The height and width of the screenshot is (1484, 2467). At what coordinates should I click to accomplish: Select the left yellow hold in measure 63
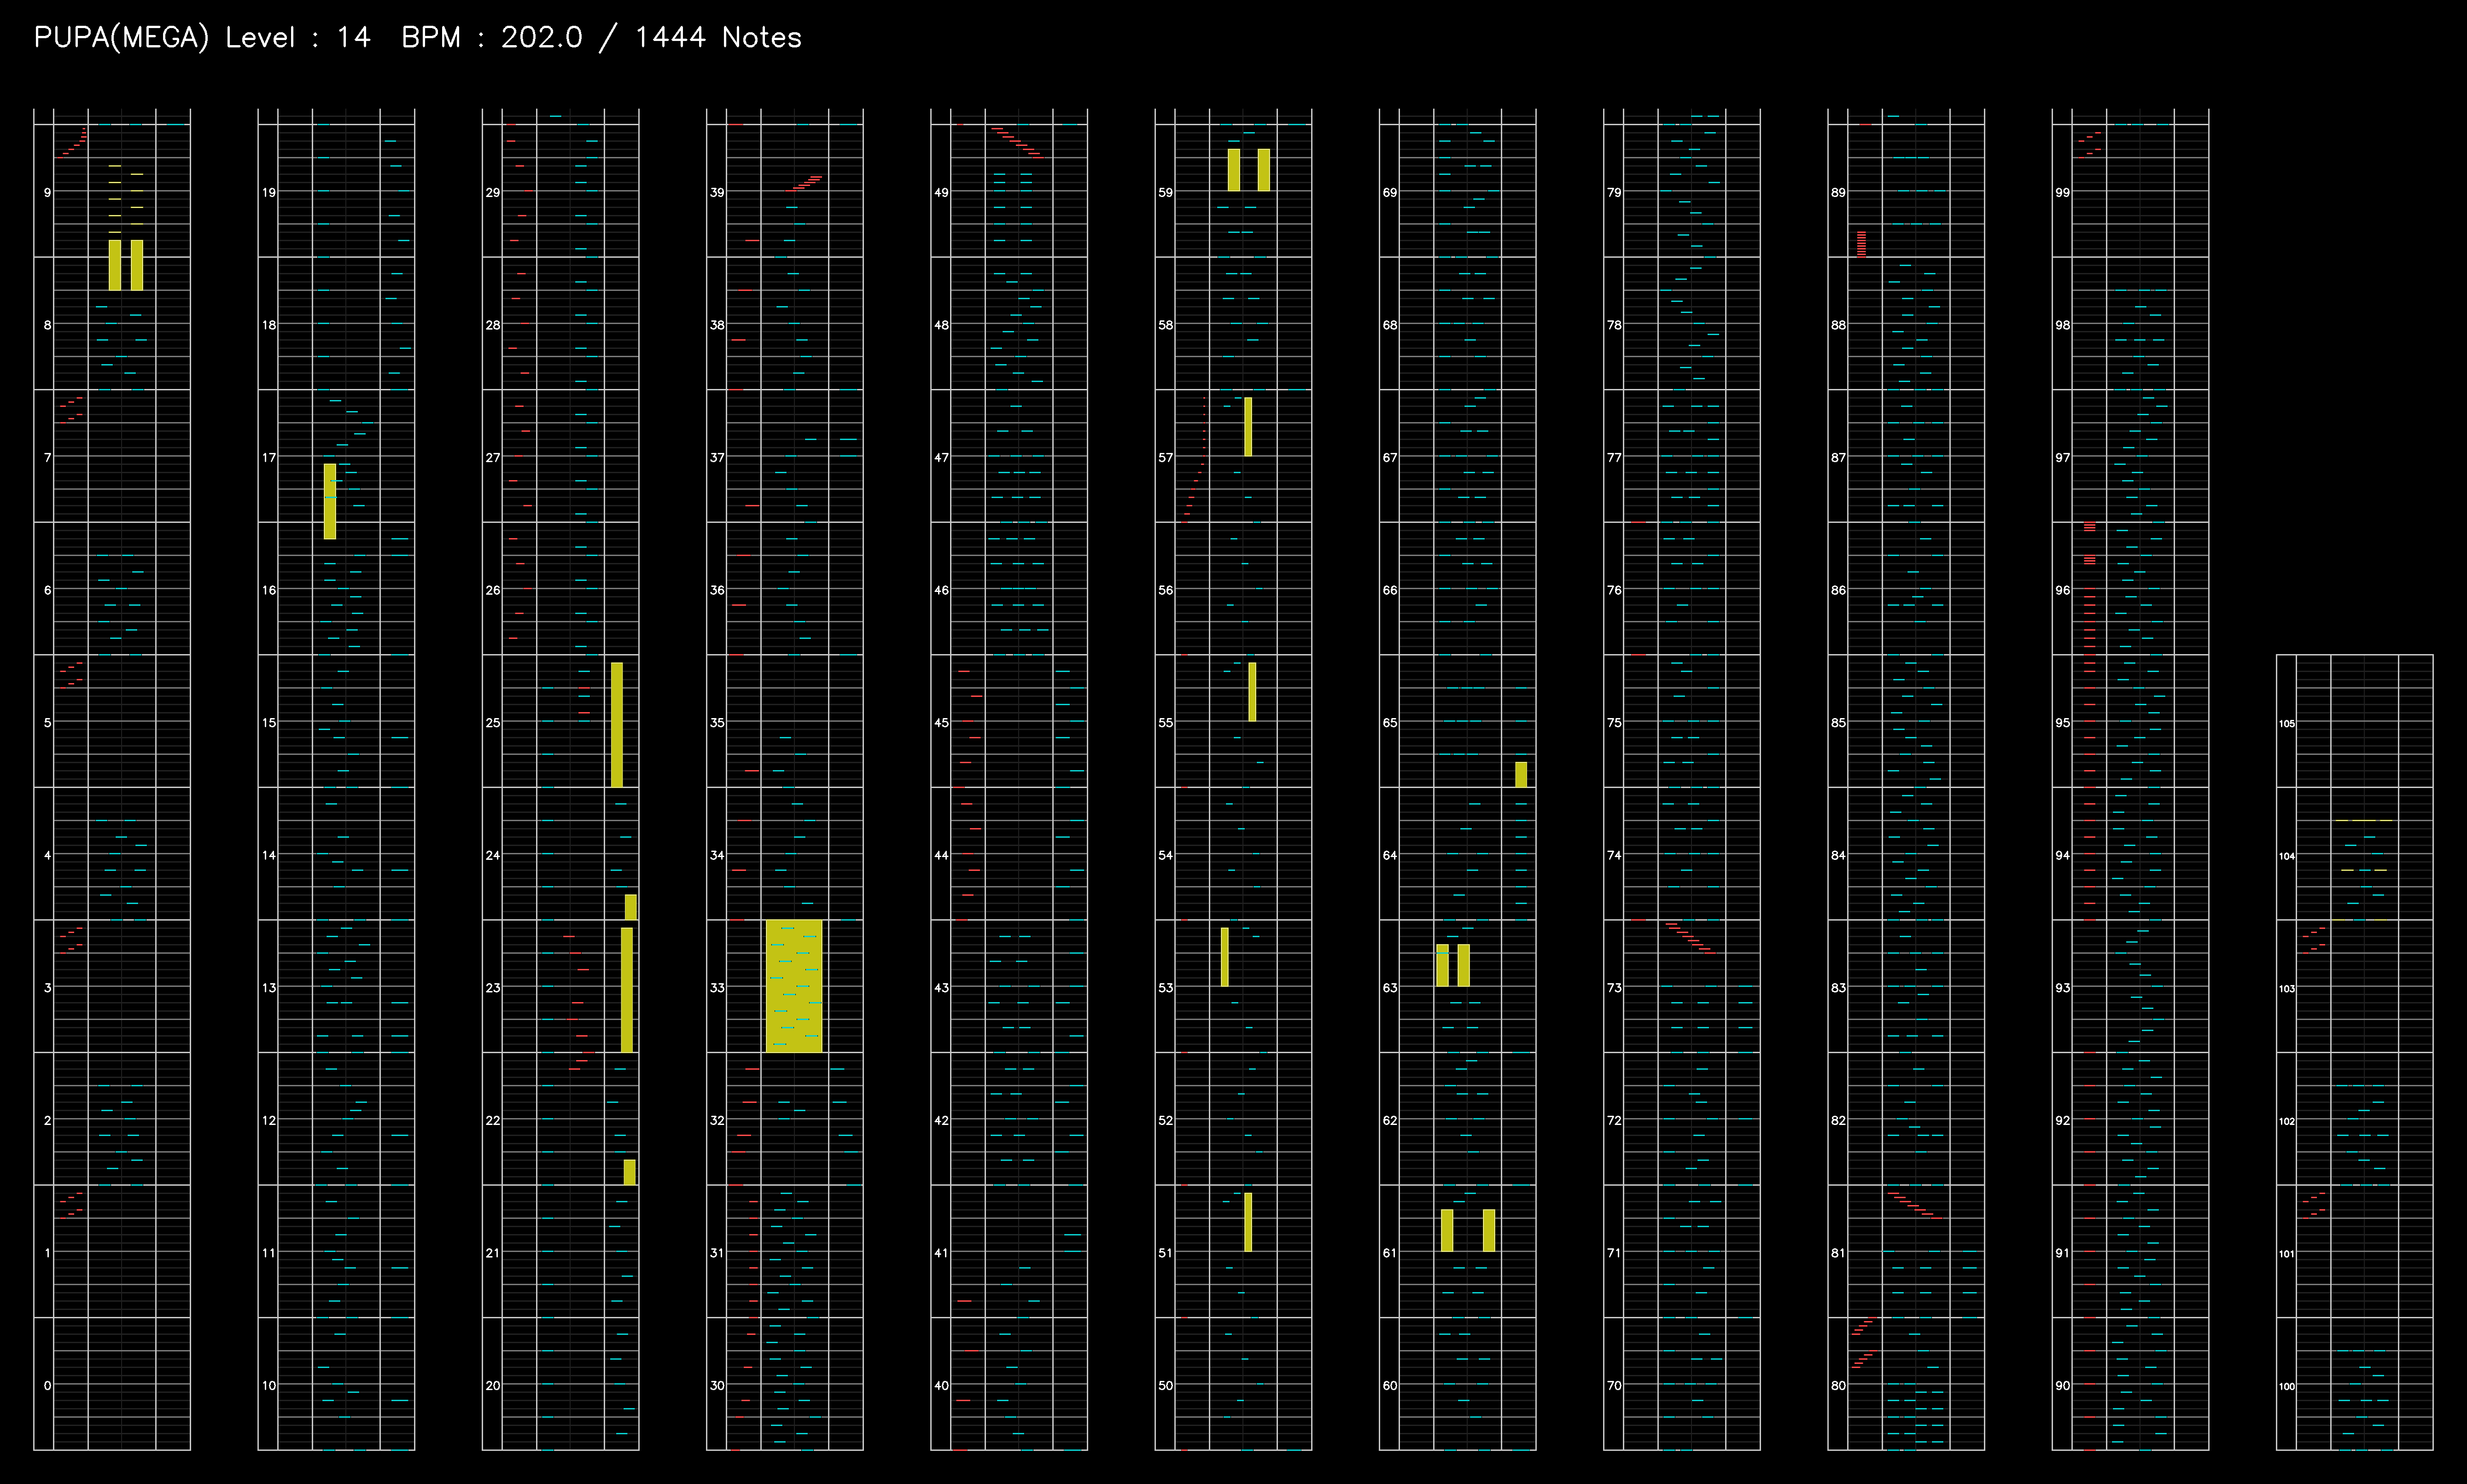coord(1443,965)
